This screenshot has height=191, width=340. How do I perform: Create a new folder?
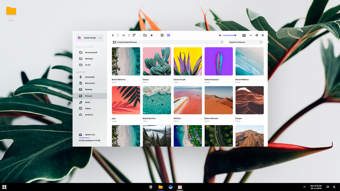coord(145,35)
